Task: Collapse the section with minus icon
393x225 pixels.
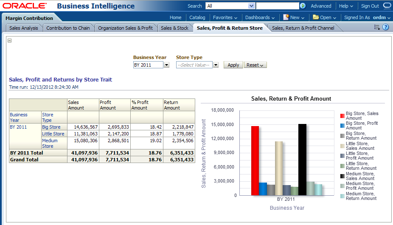Action: pos(10,41)
